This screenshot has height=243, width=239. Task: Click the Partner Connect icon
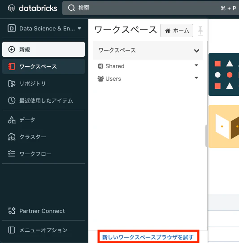point(12,211)
